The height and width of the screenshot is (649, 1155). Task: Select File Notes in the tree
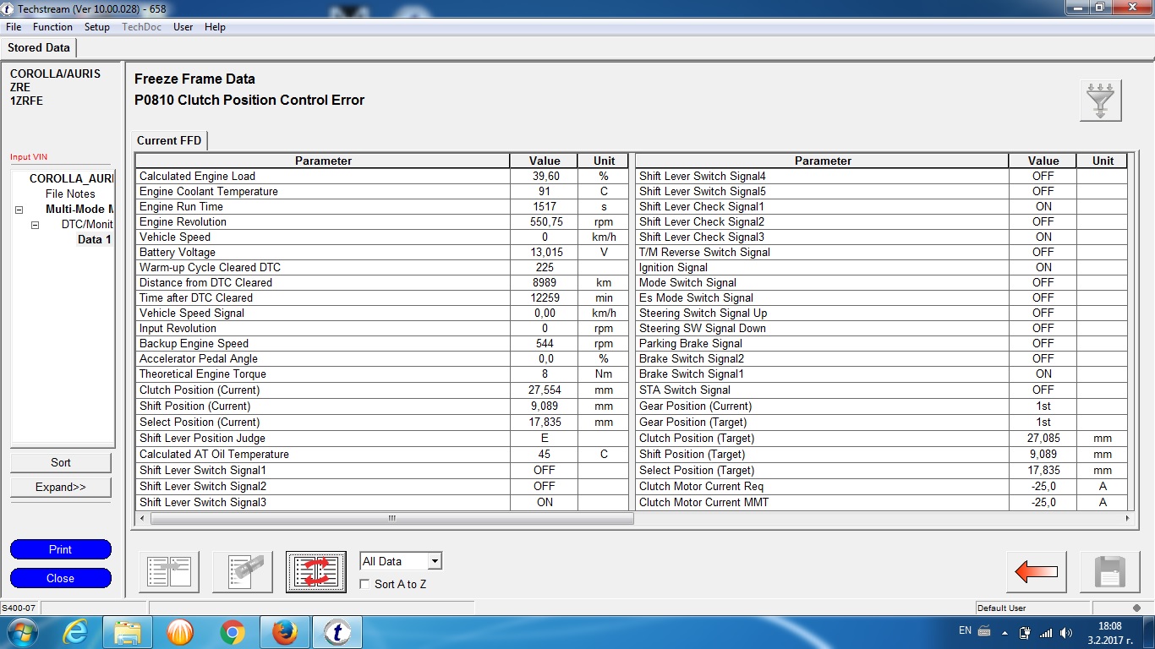pos(70,194)
